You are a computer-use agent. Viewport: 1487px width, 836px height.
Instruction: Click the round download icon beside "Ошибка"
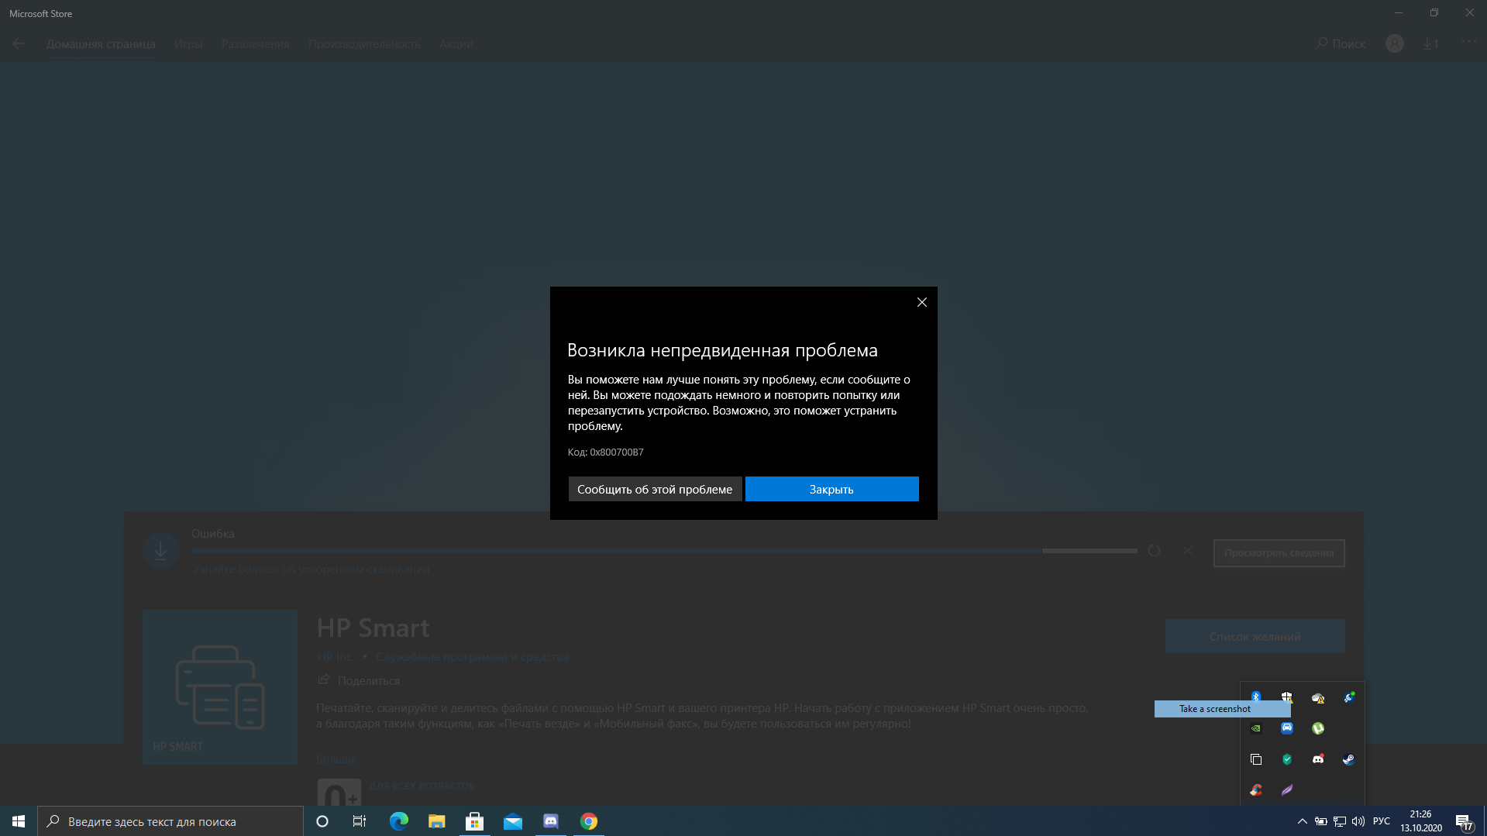point(161,551)
